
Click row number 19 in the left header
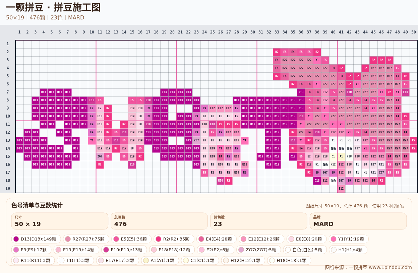click(8, 189)
